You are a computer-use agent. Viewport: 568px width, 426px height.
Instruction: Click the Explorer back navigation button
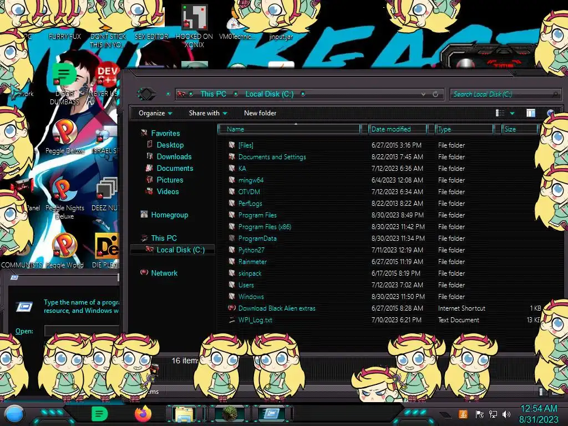pyautogui.click(x=146, y=94)
